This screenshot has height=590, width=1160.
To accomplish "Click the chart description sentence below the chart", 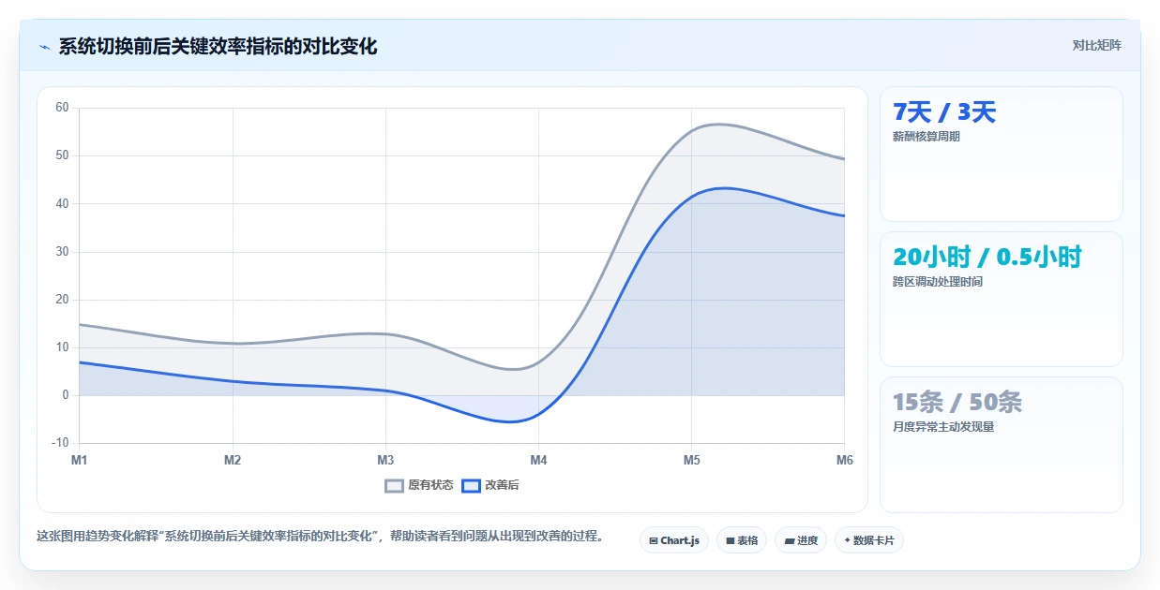I will 320,537.
